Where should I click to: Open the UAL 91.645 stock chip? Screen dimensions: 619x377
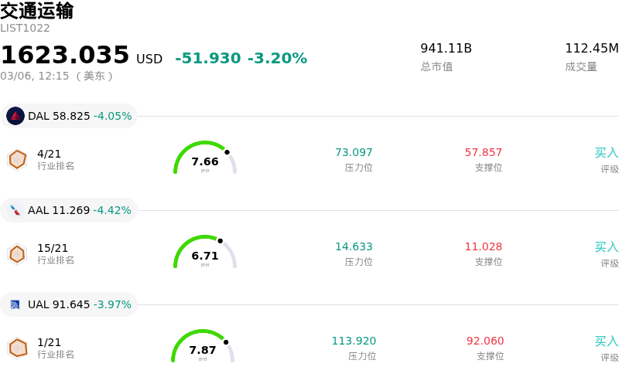click(x=70, y=304)
